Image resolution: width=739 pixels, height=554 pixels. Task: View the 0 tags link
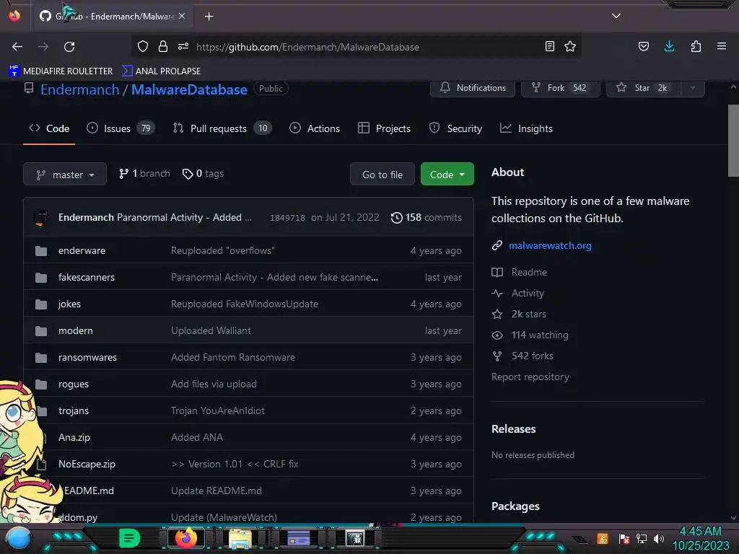(x=203, y=173)
